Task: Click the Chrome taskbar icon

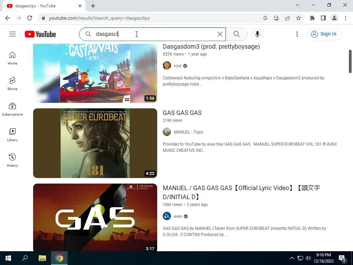Action: pos(59,258)
